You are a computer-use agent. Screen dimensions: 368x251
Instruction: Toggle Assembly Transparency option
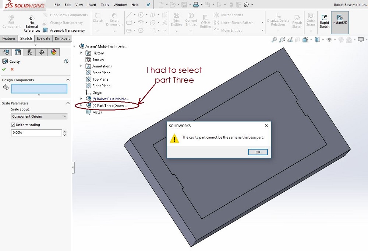pos(64,30)
